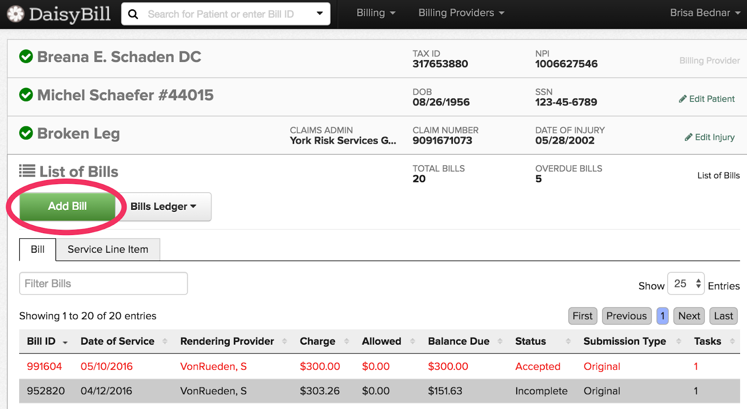Go to Next page of bills
747x409 pixels.
[689, 316]
